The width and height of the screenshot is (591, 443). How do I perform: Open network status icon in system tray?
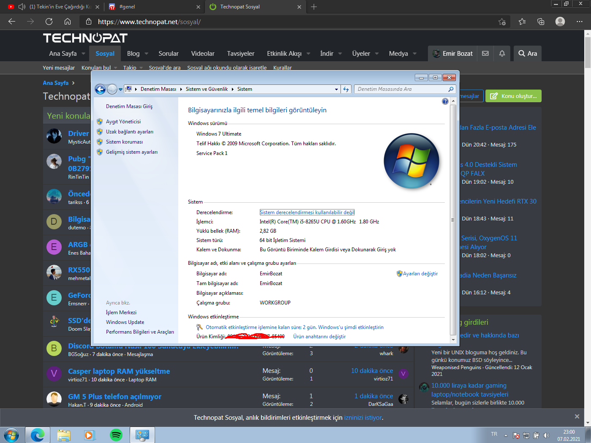[526, 435]
